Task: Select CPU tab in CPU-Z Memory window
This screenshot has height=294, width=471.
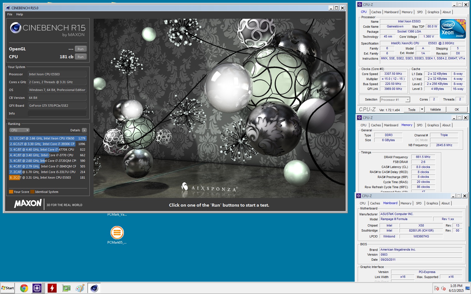Action: 363,125
